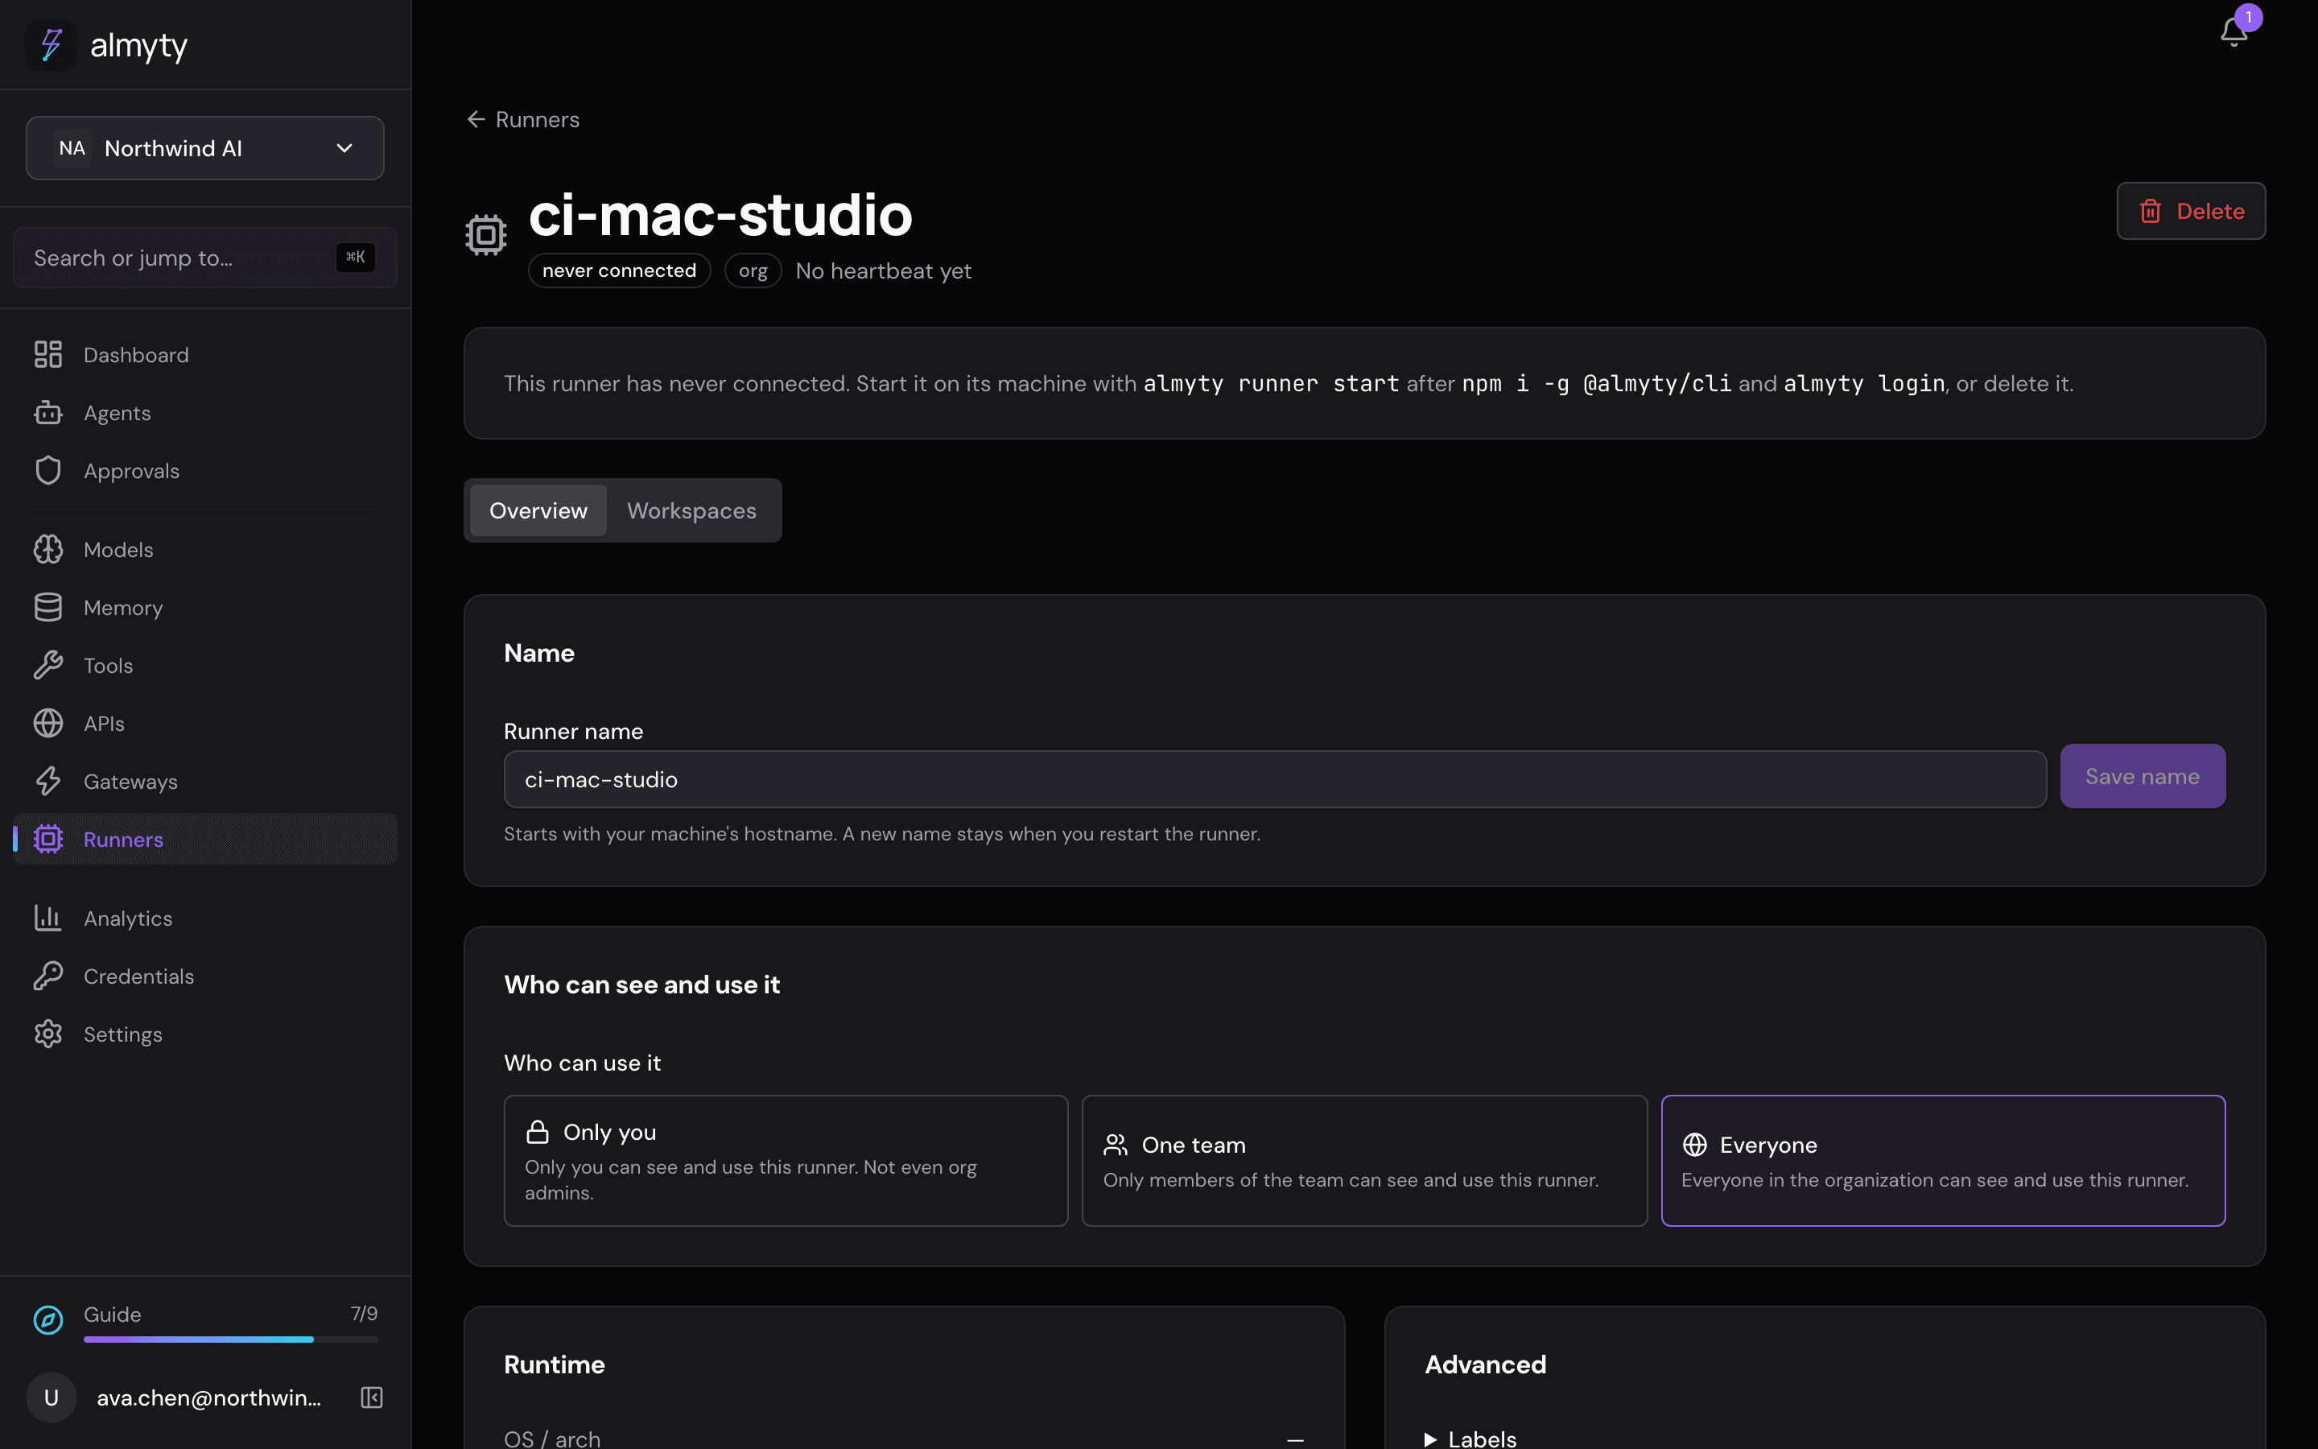Click the OS / arch label
Image resolution: width=2318 pixels, height=1449 pixels.
(551, 1439)
